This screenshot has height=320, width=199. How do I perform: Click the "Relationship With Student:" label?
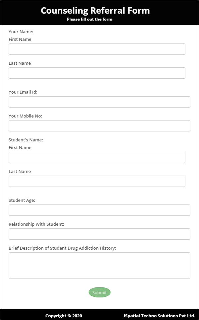click(x=36, y=224)
